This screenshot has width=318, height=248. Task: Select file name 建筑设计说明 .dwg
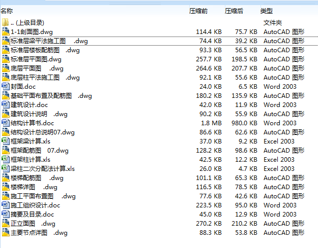(x=39, y=114)
